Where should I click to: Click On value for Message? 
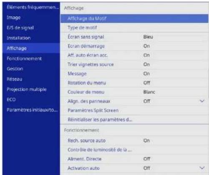pyautogui.click(x=146, y=73)
